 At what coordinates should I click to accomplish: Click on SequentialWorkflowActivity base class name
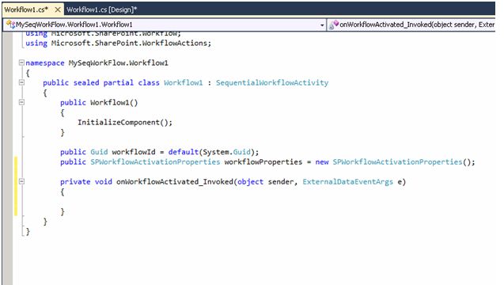[272, 82]
